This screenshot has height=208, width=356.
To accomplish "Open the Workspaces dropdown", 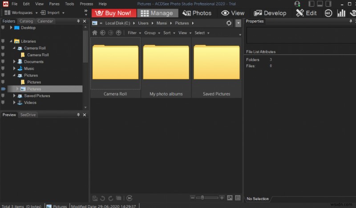I will point(21,13).
